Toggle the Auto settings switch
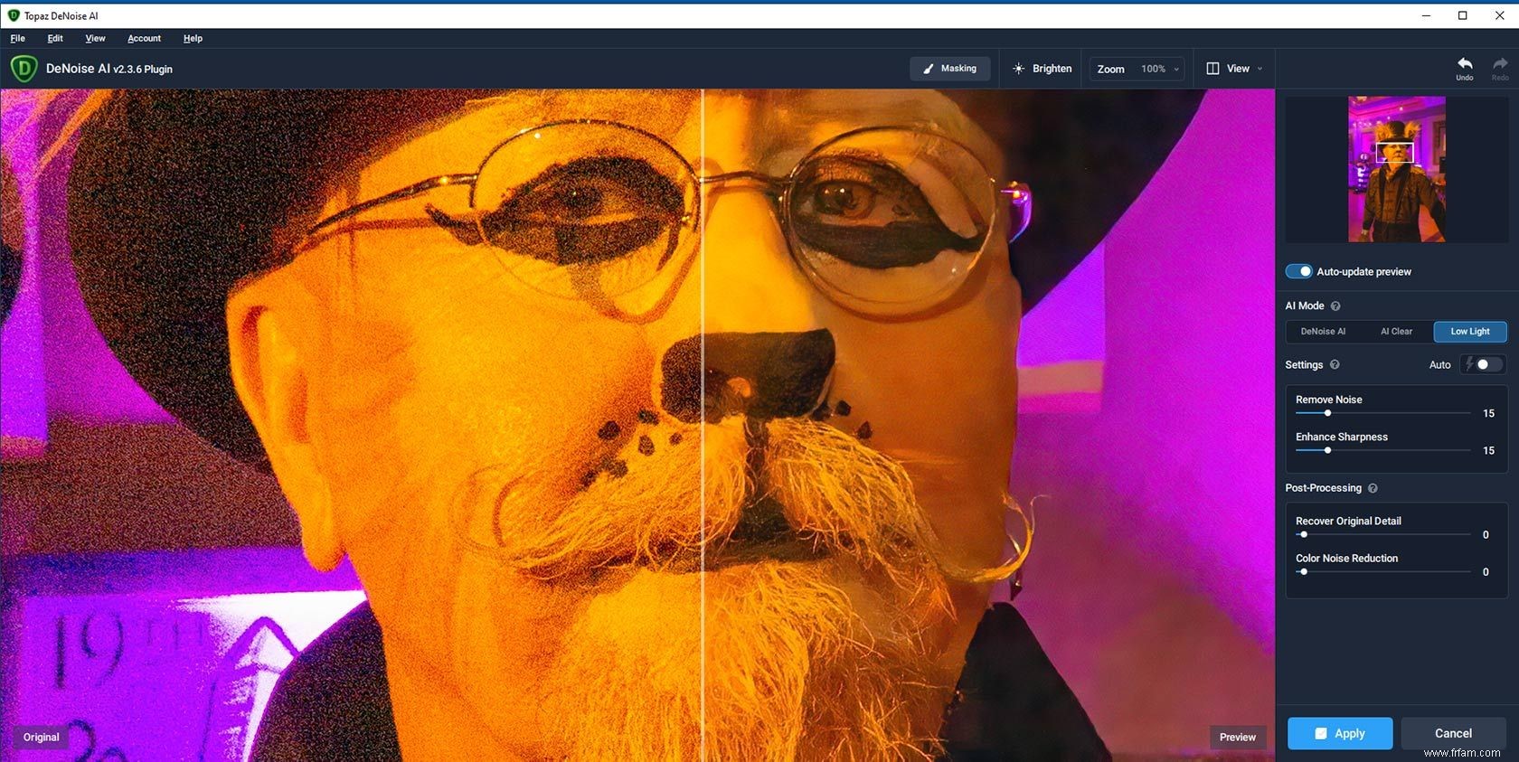 pyautogui.click(x=1484, y=364)
